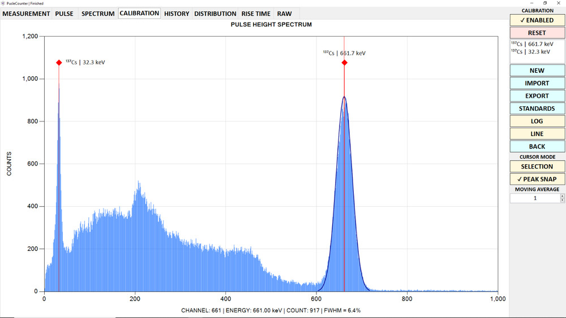566x318 pixels.
Task: Toggle the calibration ENABLED button
Action: pyautogui.click(x=537, y=20)
